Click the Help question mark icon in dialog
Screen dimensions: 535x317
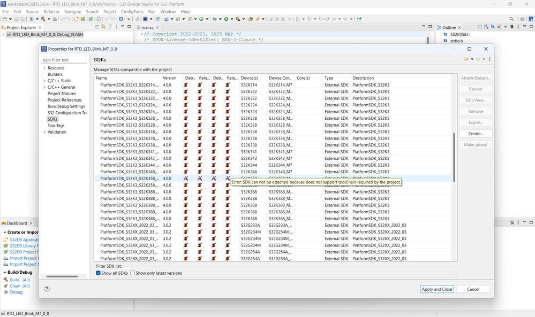[47, 289]
